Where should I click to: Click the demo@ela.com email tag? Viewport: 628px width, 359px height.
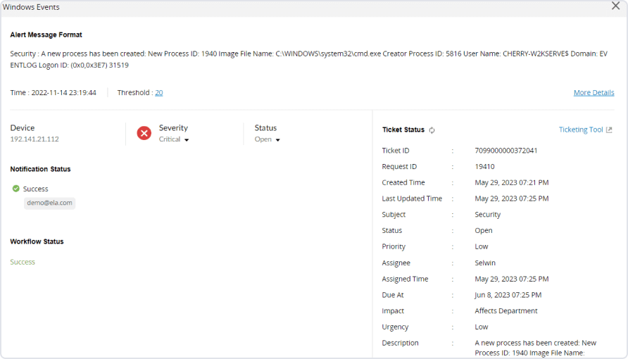(49, 203)
